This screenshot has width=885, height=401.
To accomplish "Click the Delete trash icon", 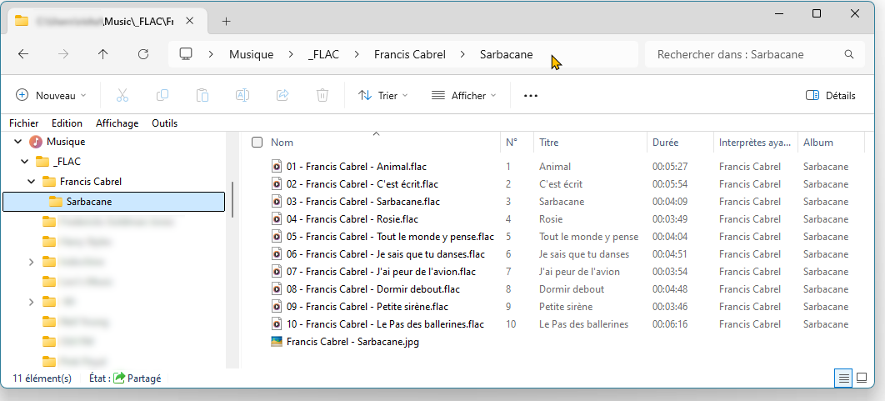I will pos(322,95).
